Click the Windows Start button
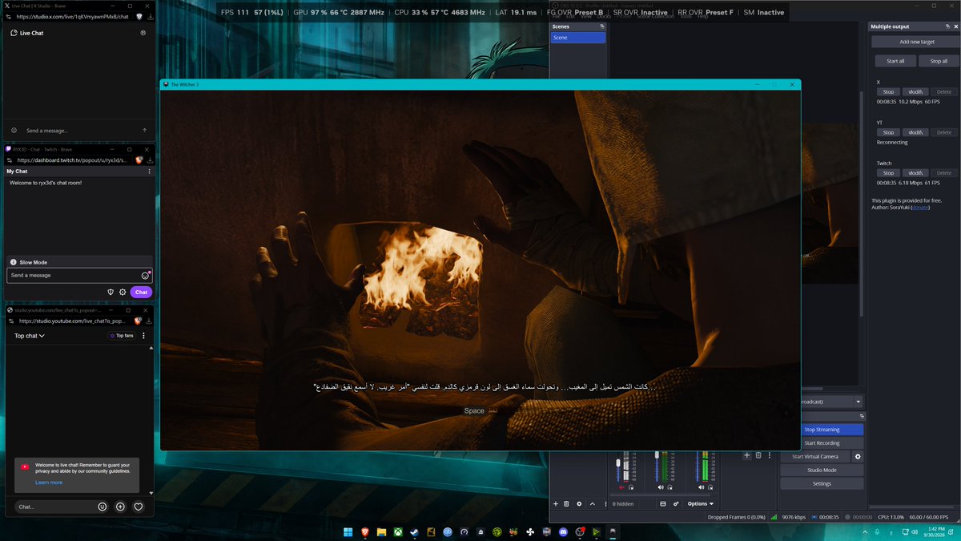 click(348, 532)
